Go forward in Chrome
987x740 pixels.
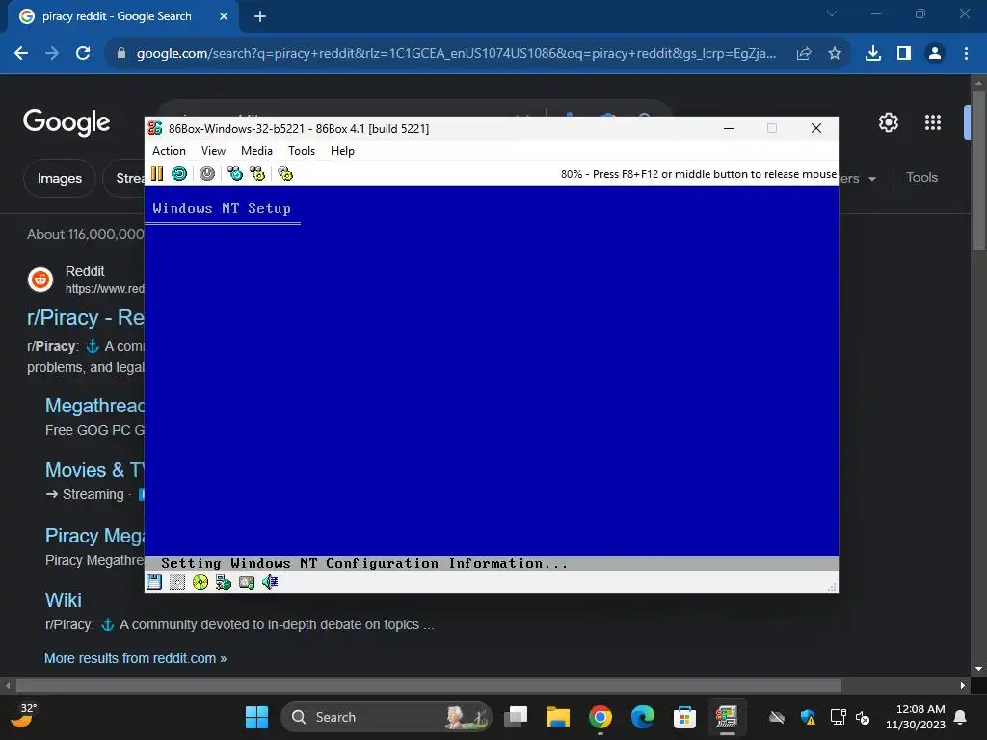tap(52, 53)
